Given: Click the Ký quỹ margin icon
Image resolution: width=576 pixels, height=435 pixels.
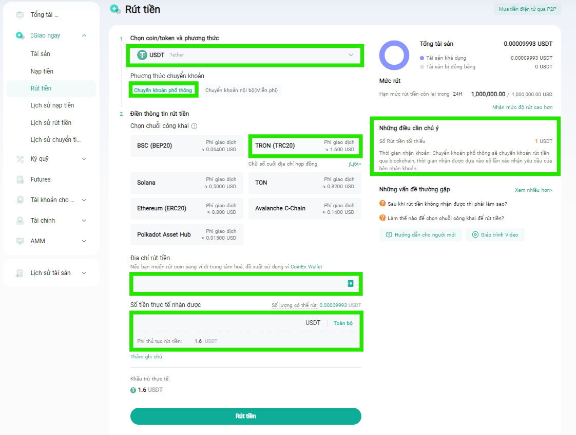Looking at the screenshot, I should click(x=20, y=159).
